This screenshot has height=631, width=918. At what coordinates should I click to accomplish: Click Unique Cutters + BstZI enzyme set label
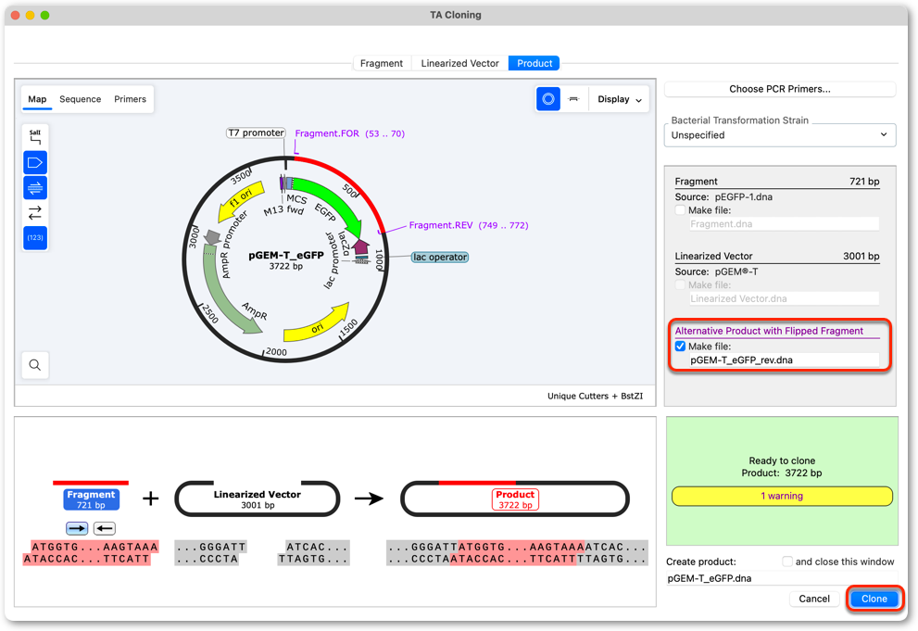tap(595, 397)
